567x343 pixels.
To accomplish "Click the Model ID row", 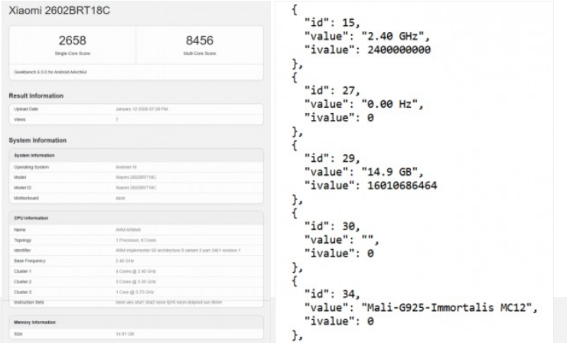I will click(x=135, y=187).
